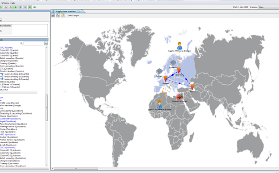Click the second icon in map toolbar
279x173 pixels.
click(58, 15)
